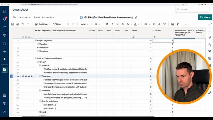The height and width of the screenshot is (120, 213).
Task: Click the smartsheet logo
Action: pos(20,10)
